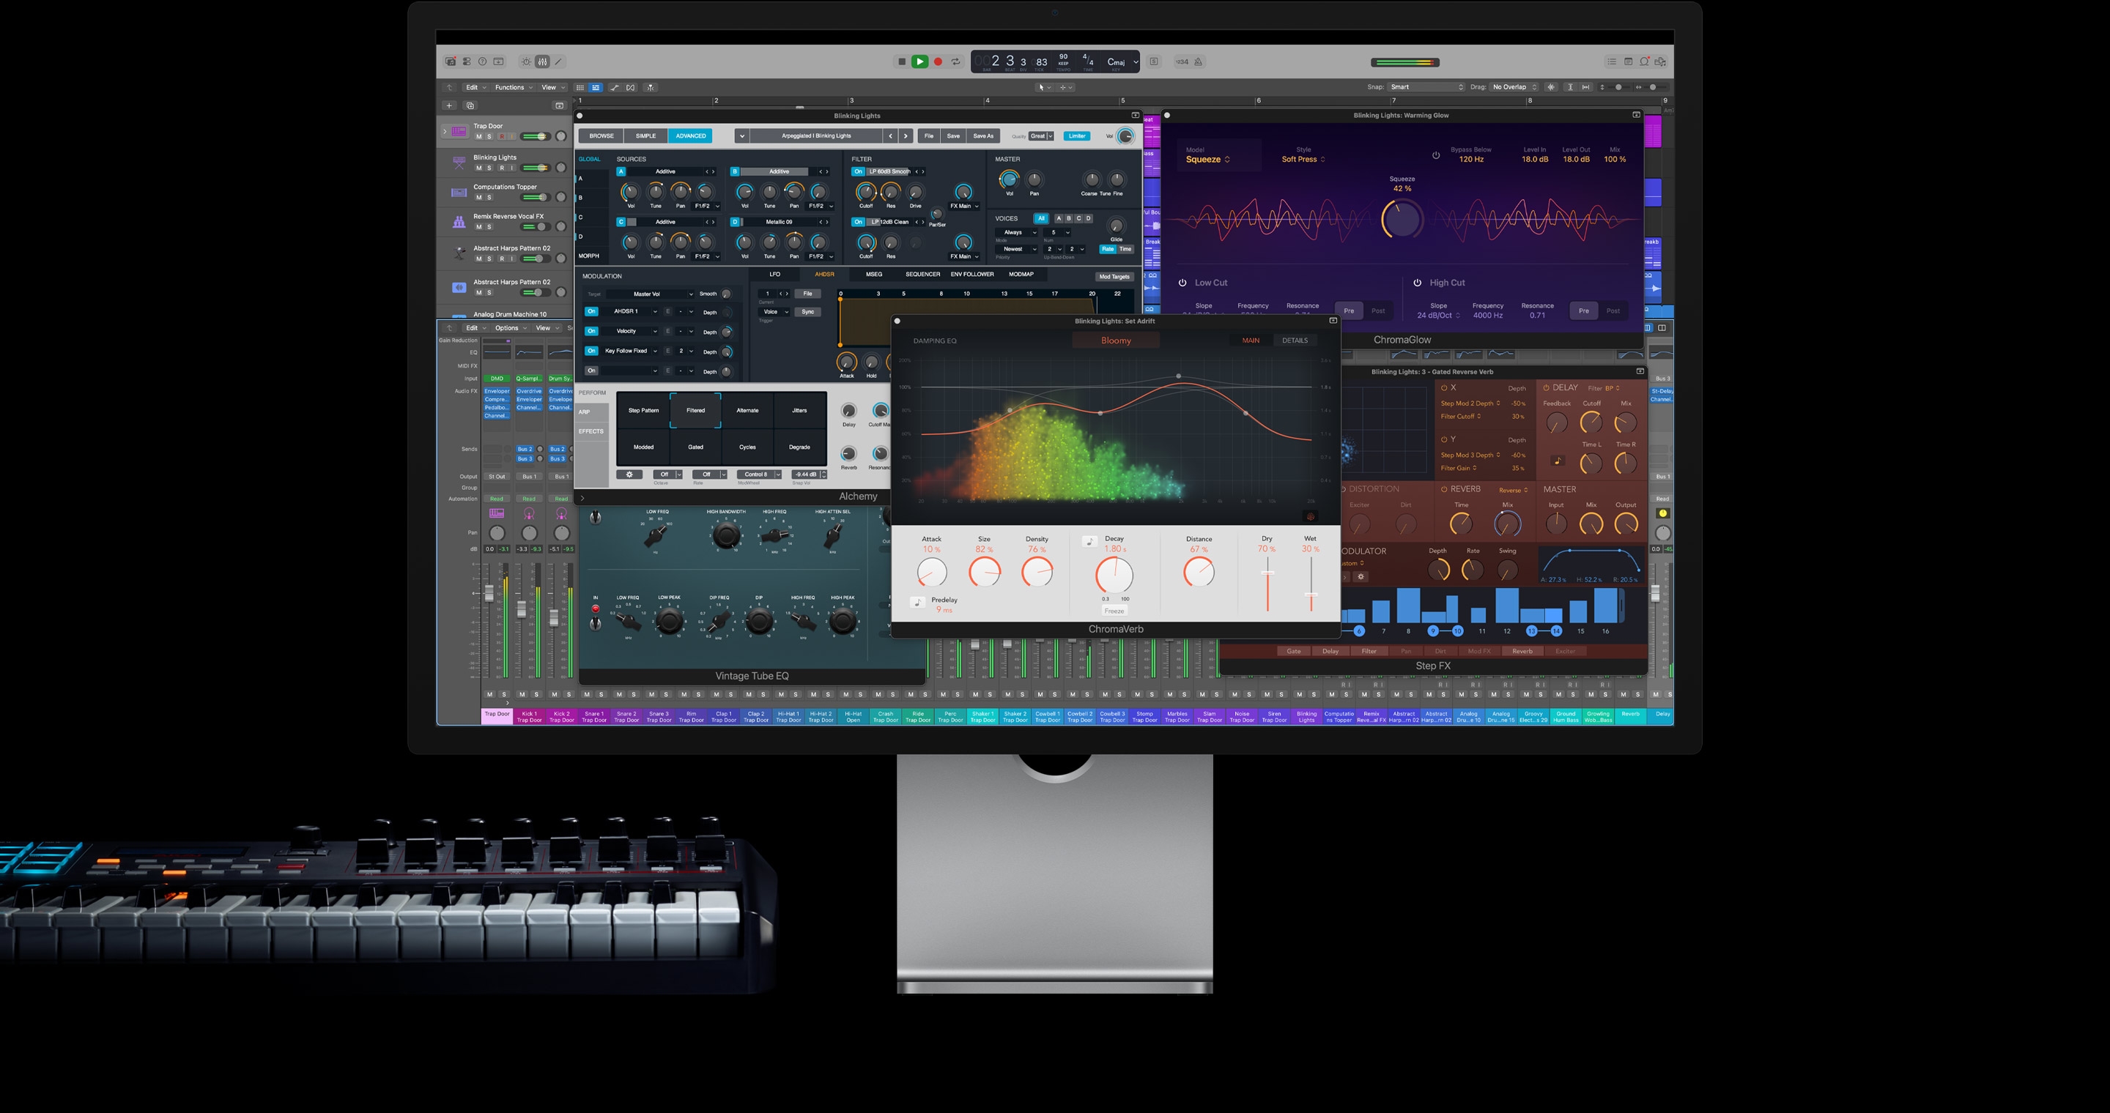Select the pencil tool in the piano roll toolbar
The height and width of the screenshot is (1113, 2110).
pyautogui.click(x=558, y=62)
